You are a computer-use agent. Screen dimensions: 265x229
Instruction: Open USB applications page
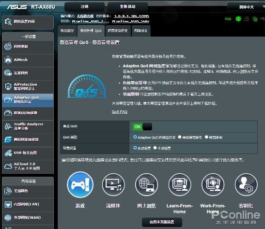point(28,153)
